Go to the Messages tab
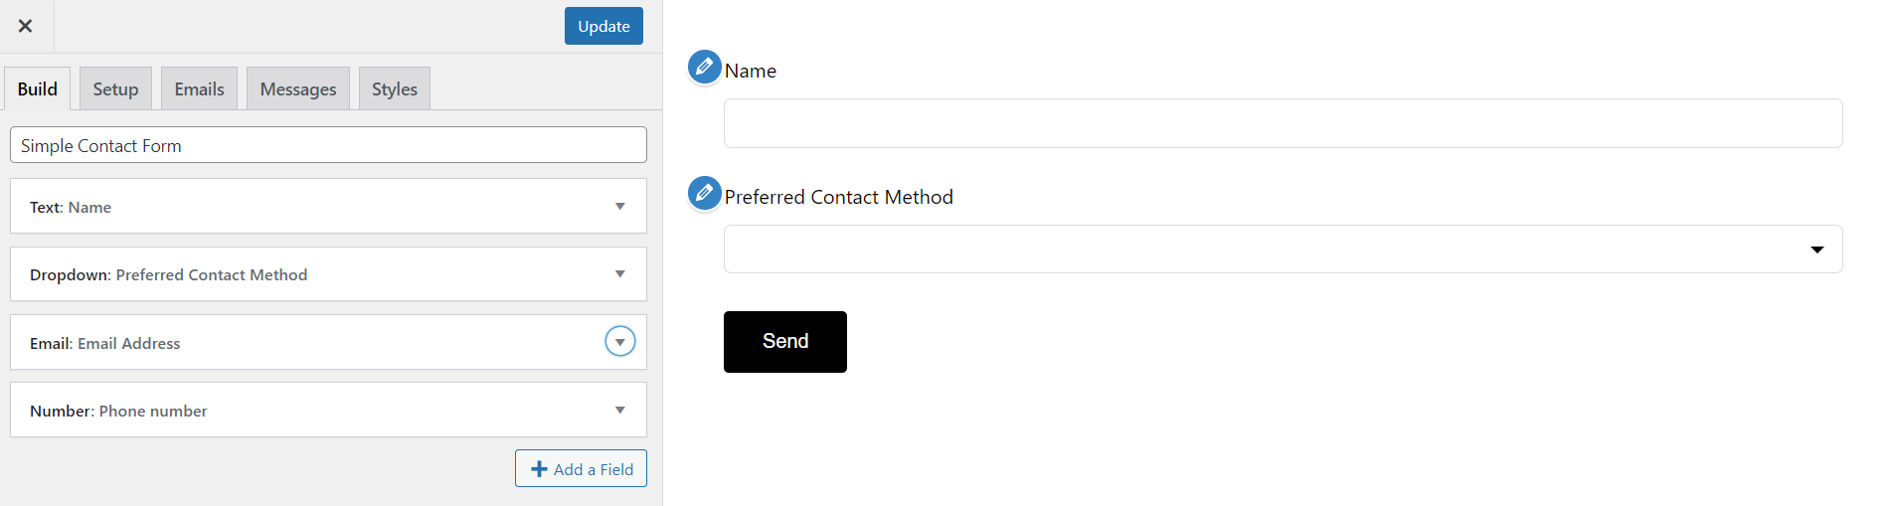Screen dimensions: 1893x506 point(298,89)
